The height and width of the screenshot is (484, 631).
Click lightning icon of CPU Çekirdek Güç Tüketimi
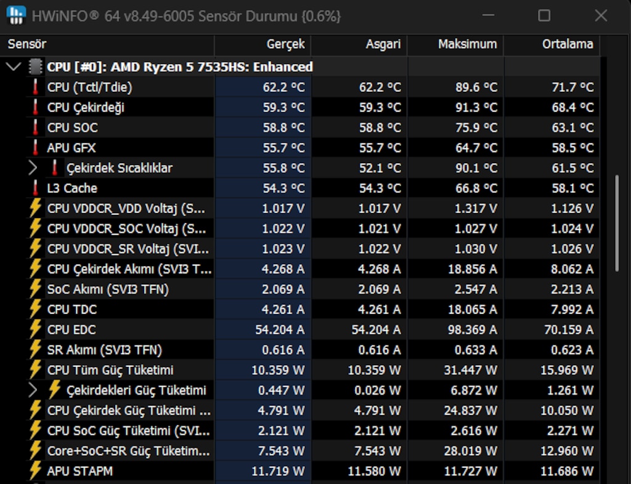(x=35, y=409)
